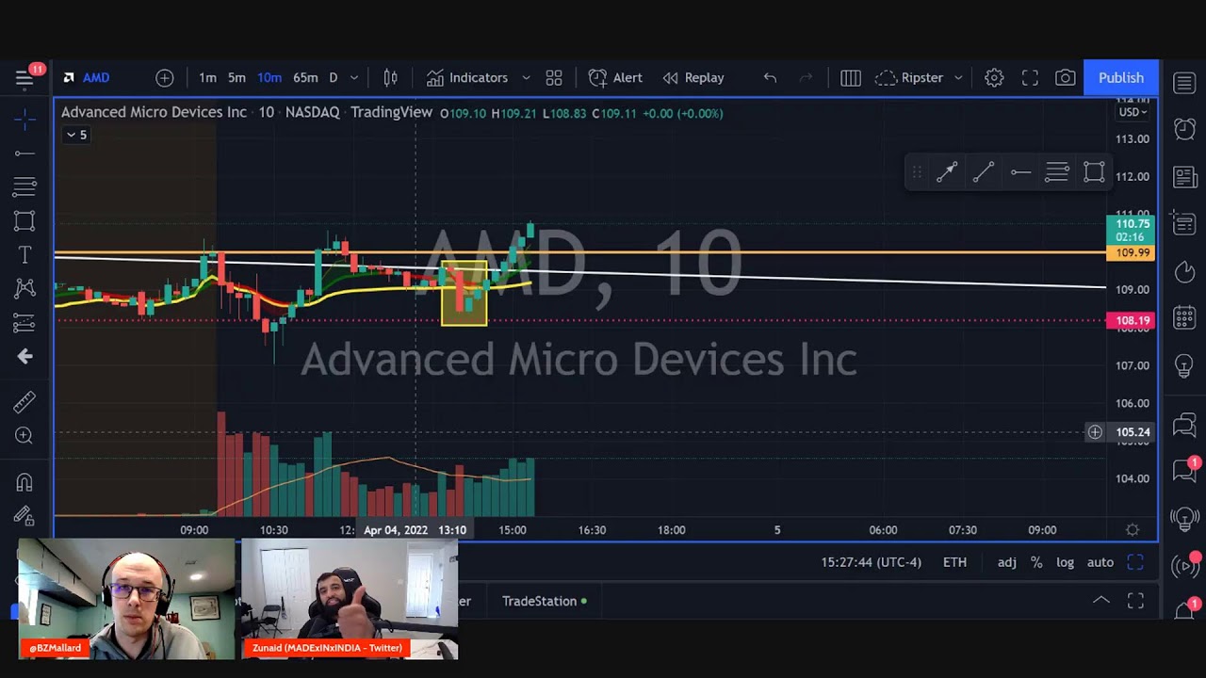
Task: Open indicator templates grid icon
Action: [554, 78]
